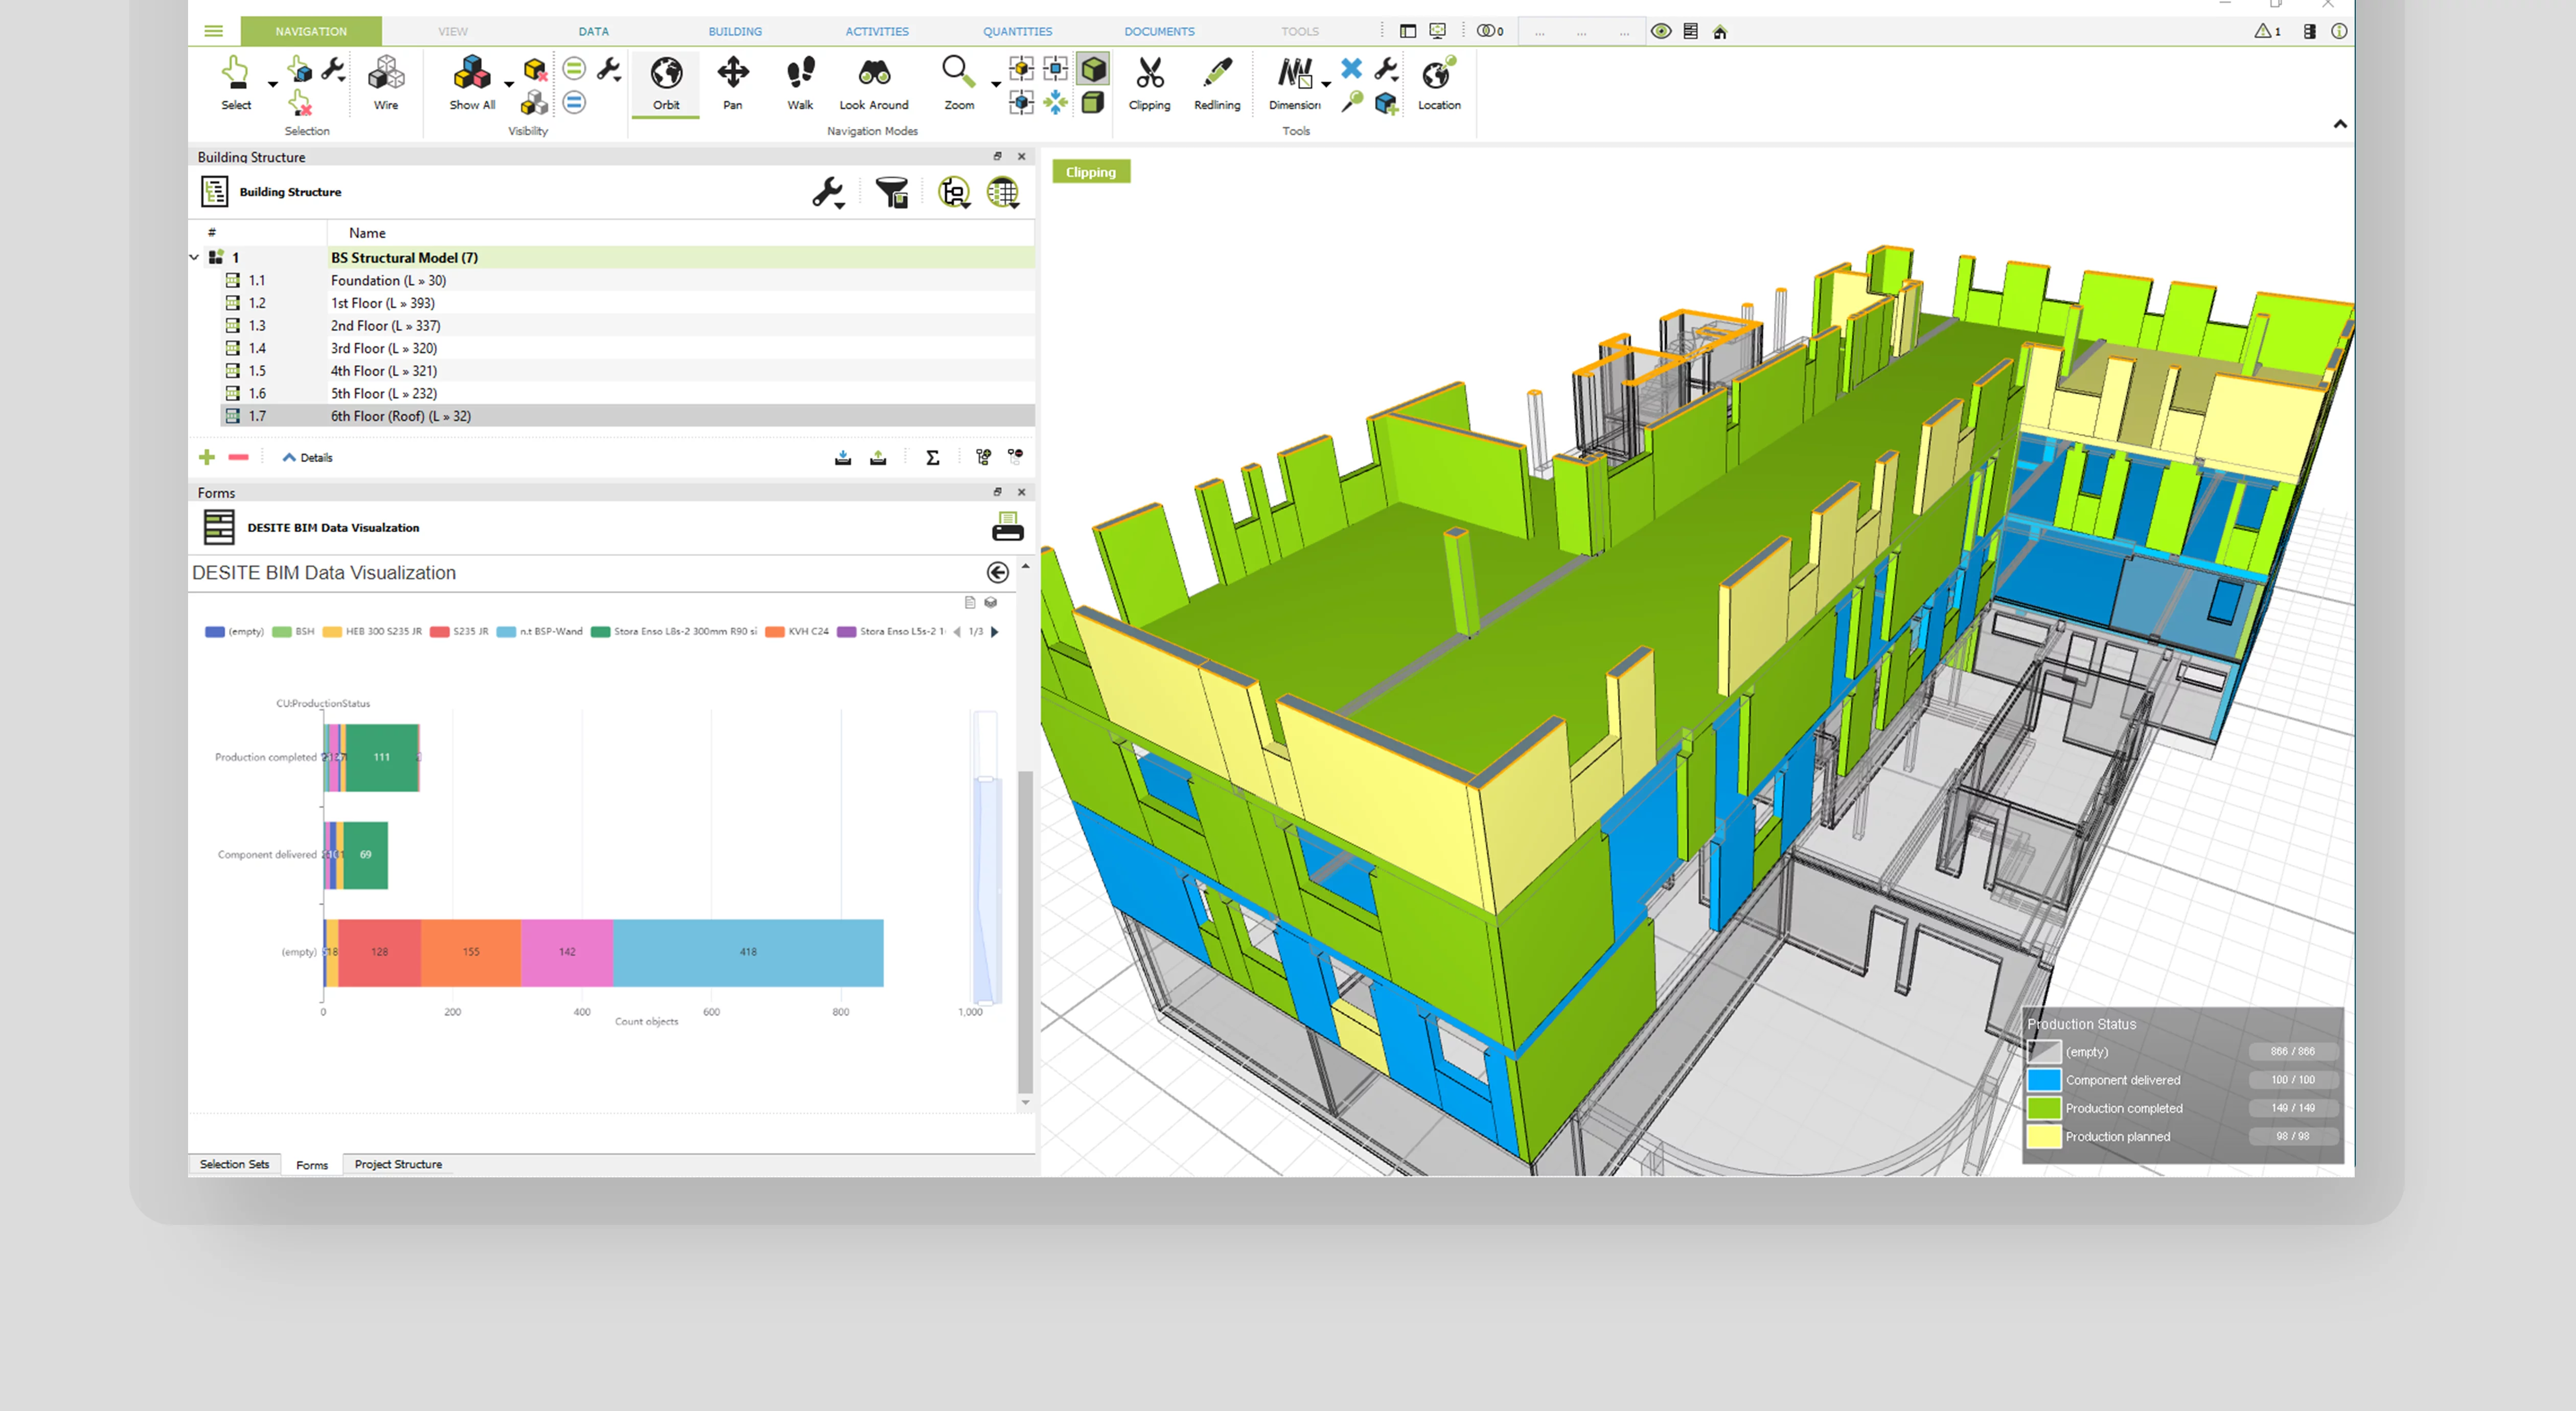Click the filter funnel in Building Structure
The width and height of the screenshot is (2576, 1411).
[x=891, y=192]
